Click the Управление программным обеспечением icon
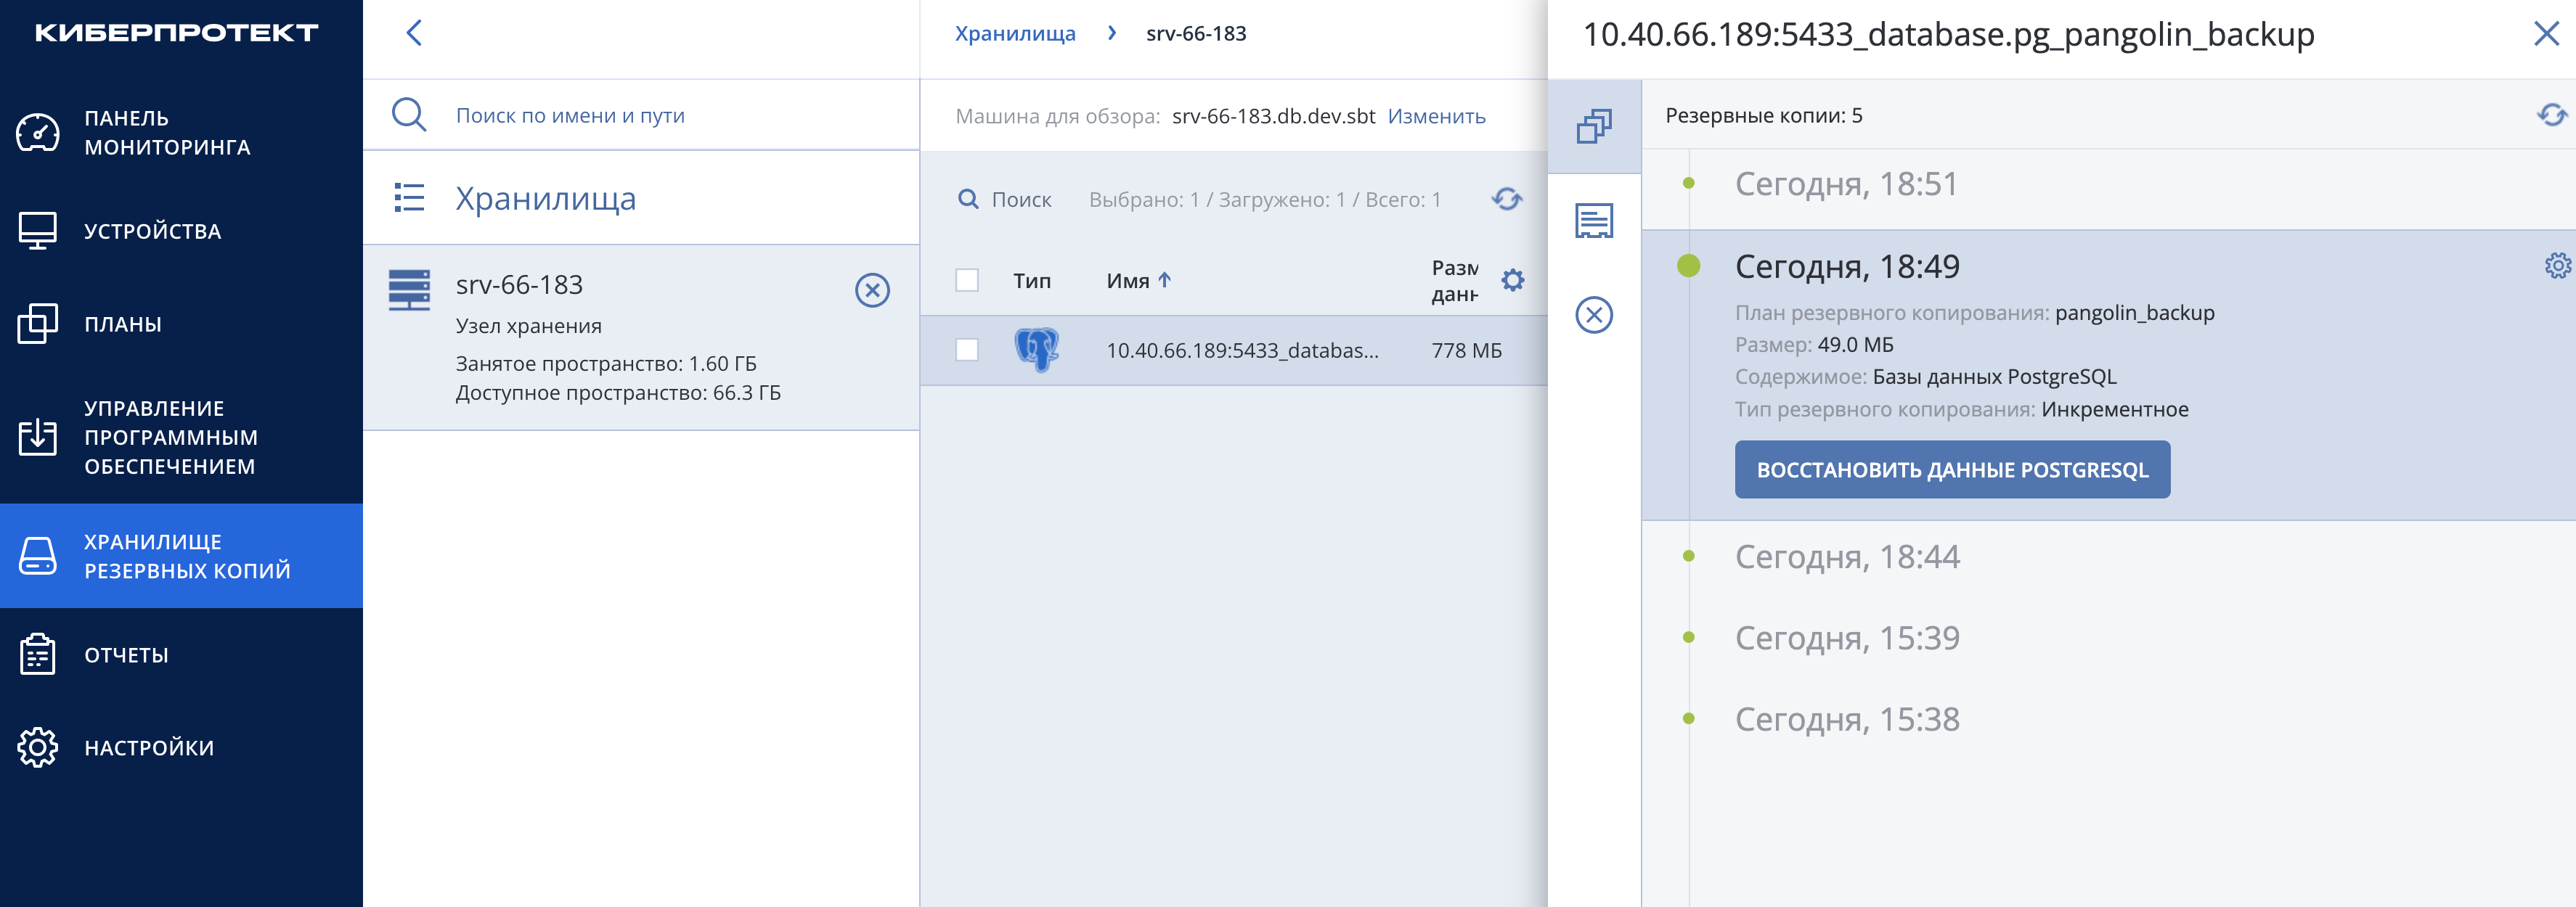The width and height of the screenshot is (2576, 907). pos(38,438)
